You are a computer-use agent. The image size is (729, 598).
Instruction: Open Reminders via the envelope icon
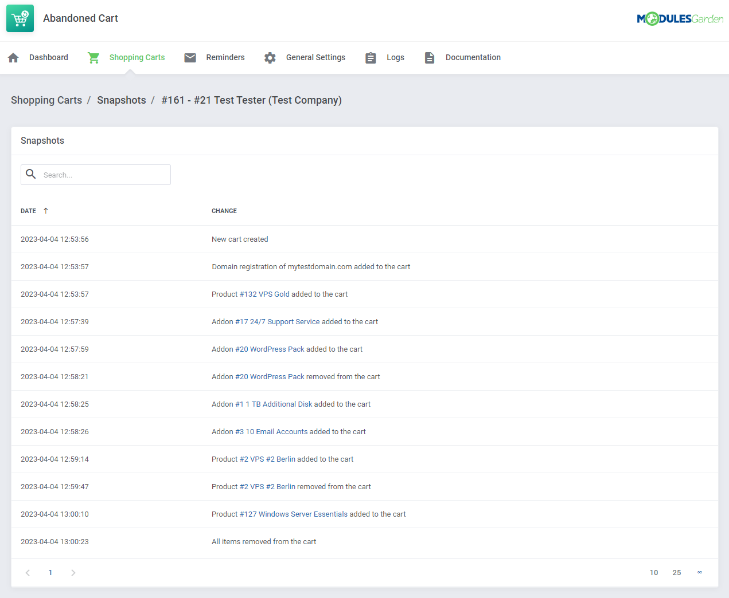pyautogui.click(x=190, y=57)
